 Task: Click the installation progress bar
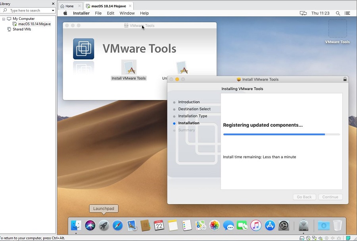[281, 134]
